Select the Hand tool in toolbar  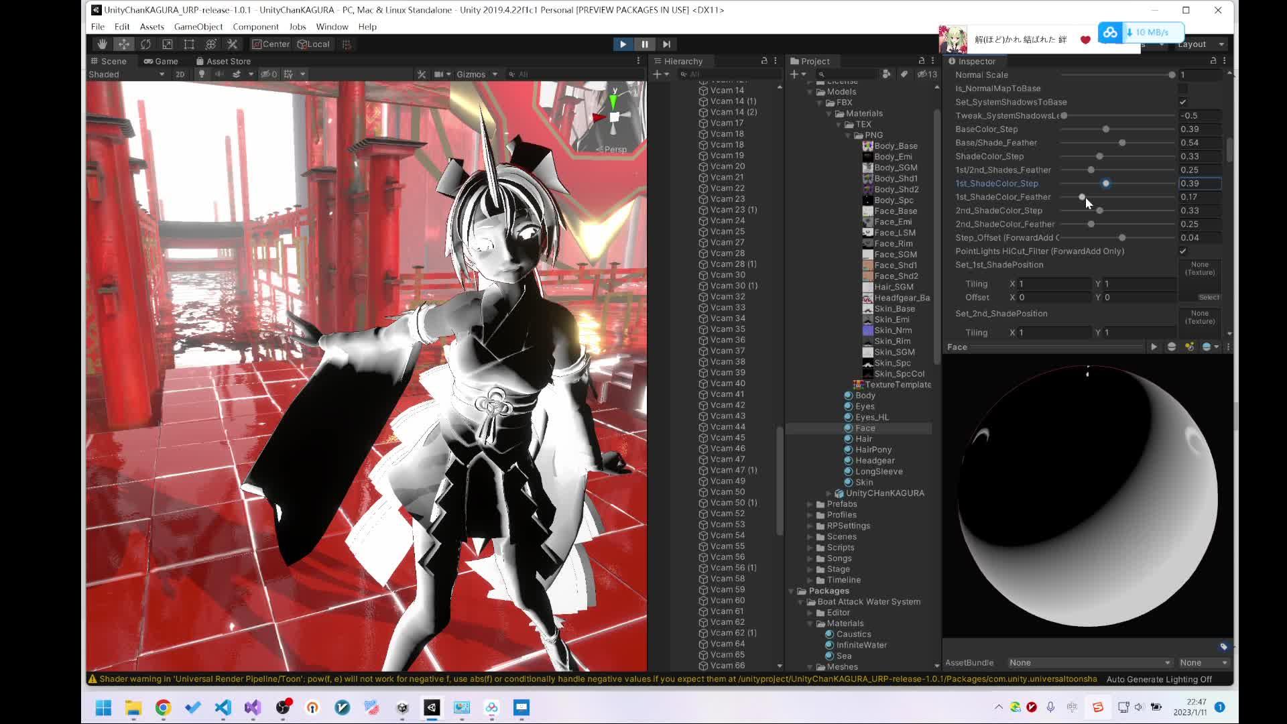click(102, 44)
